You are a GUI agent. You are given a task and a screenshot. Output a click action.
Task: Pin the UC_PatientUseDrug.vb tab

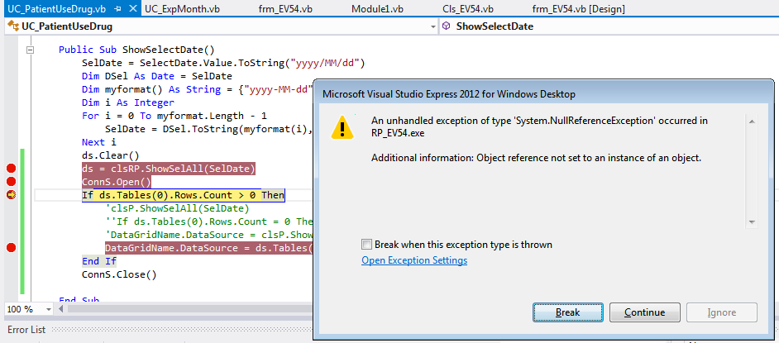(x=117, y=9)
